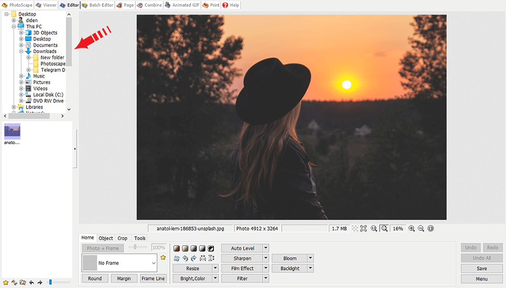Open the Animated GIF tab
This screenshot has width=506, height=288.
click(x=182, y=5)
